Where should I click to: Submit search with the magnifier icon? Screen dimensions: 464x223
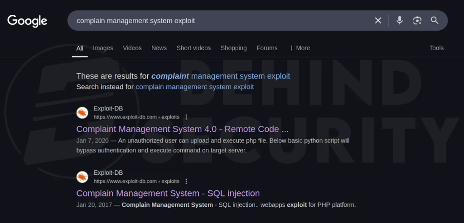click(435, 20)
